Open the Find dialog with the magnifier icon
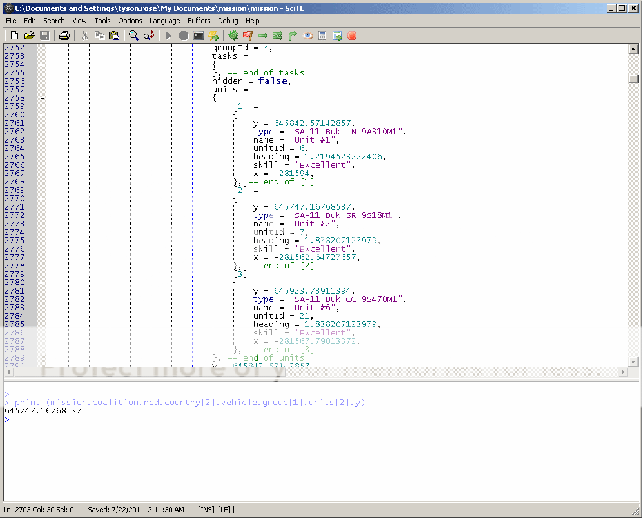Image resolution: width=642 pixels, height=518 pixels. 133,35
